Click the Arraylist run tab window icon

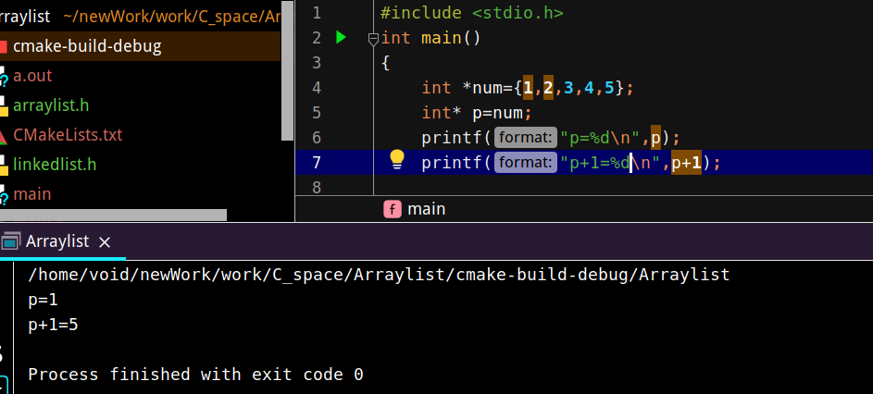pos(10,242)
